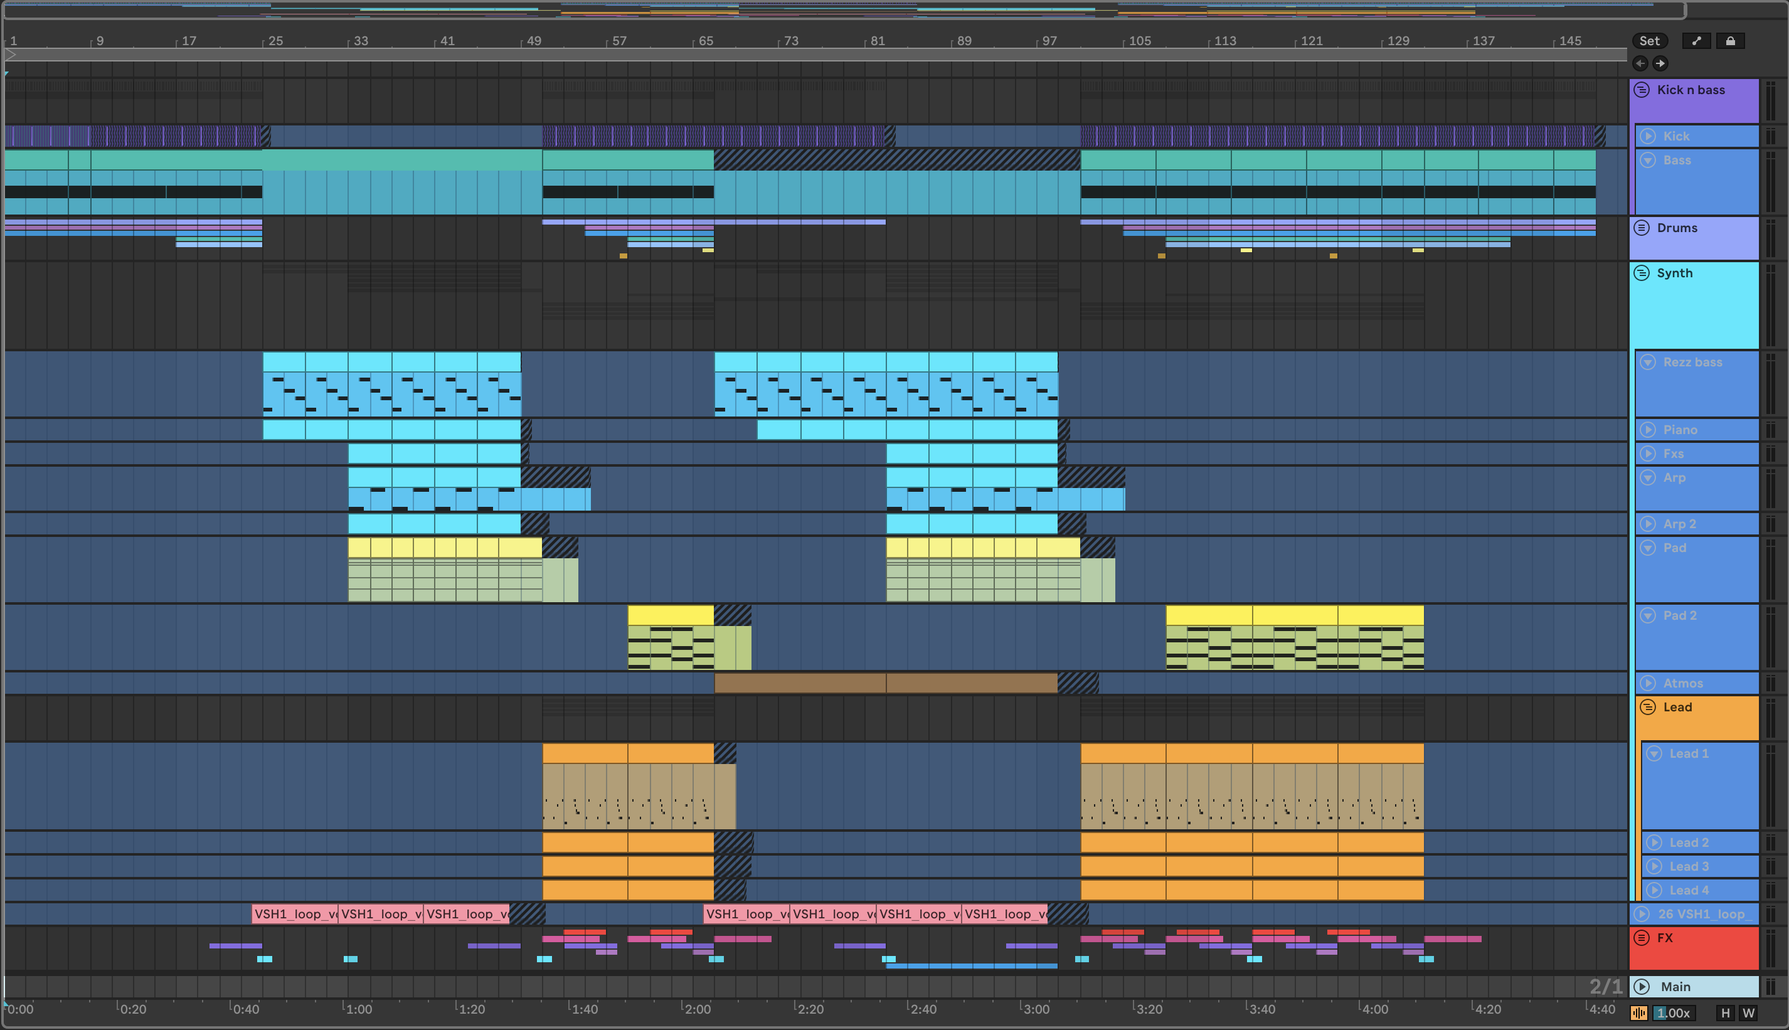Viewport: 1789px width, 1030px height.
Task: Click the FX group fold icon
Action: point(1641,938)
